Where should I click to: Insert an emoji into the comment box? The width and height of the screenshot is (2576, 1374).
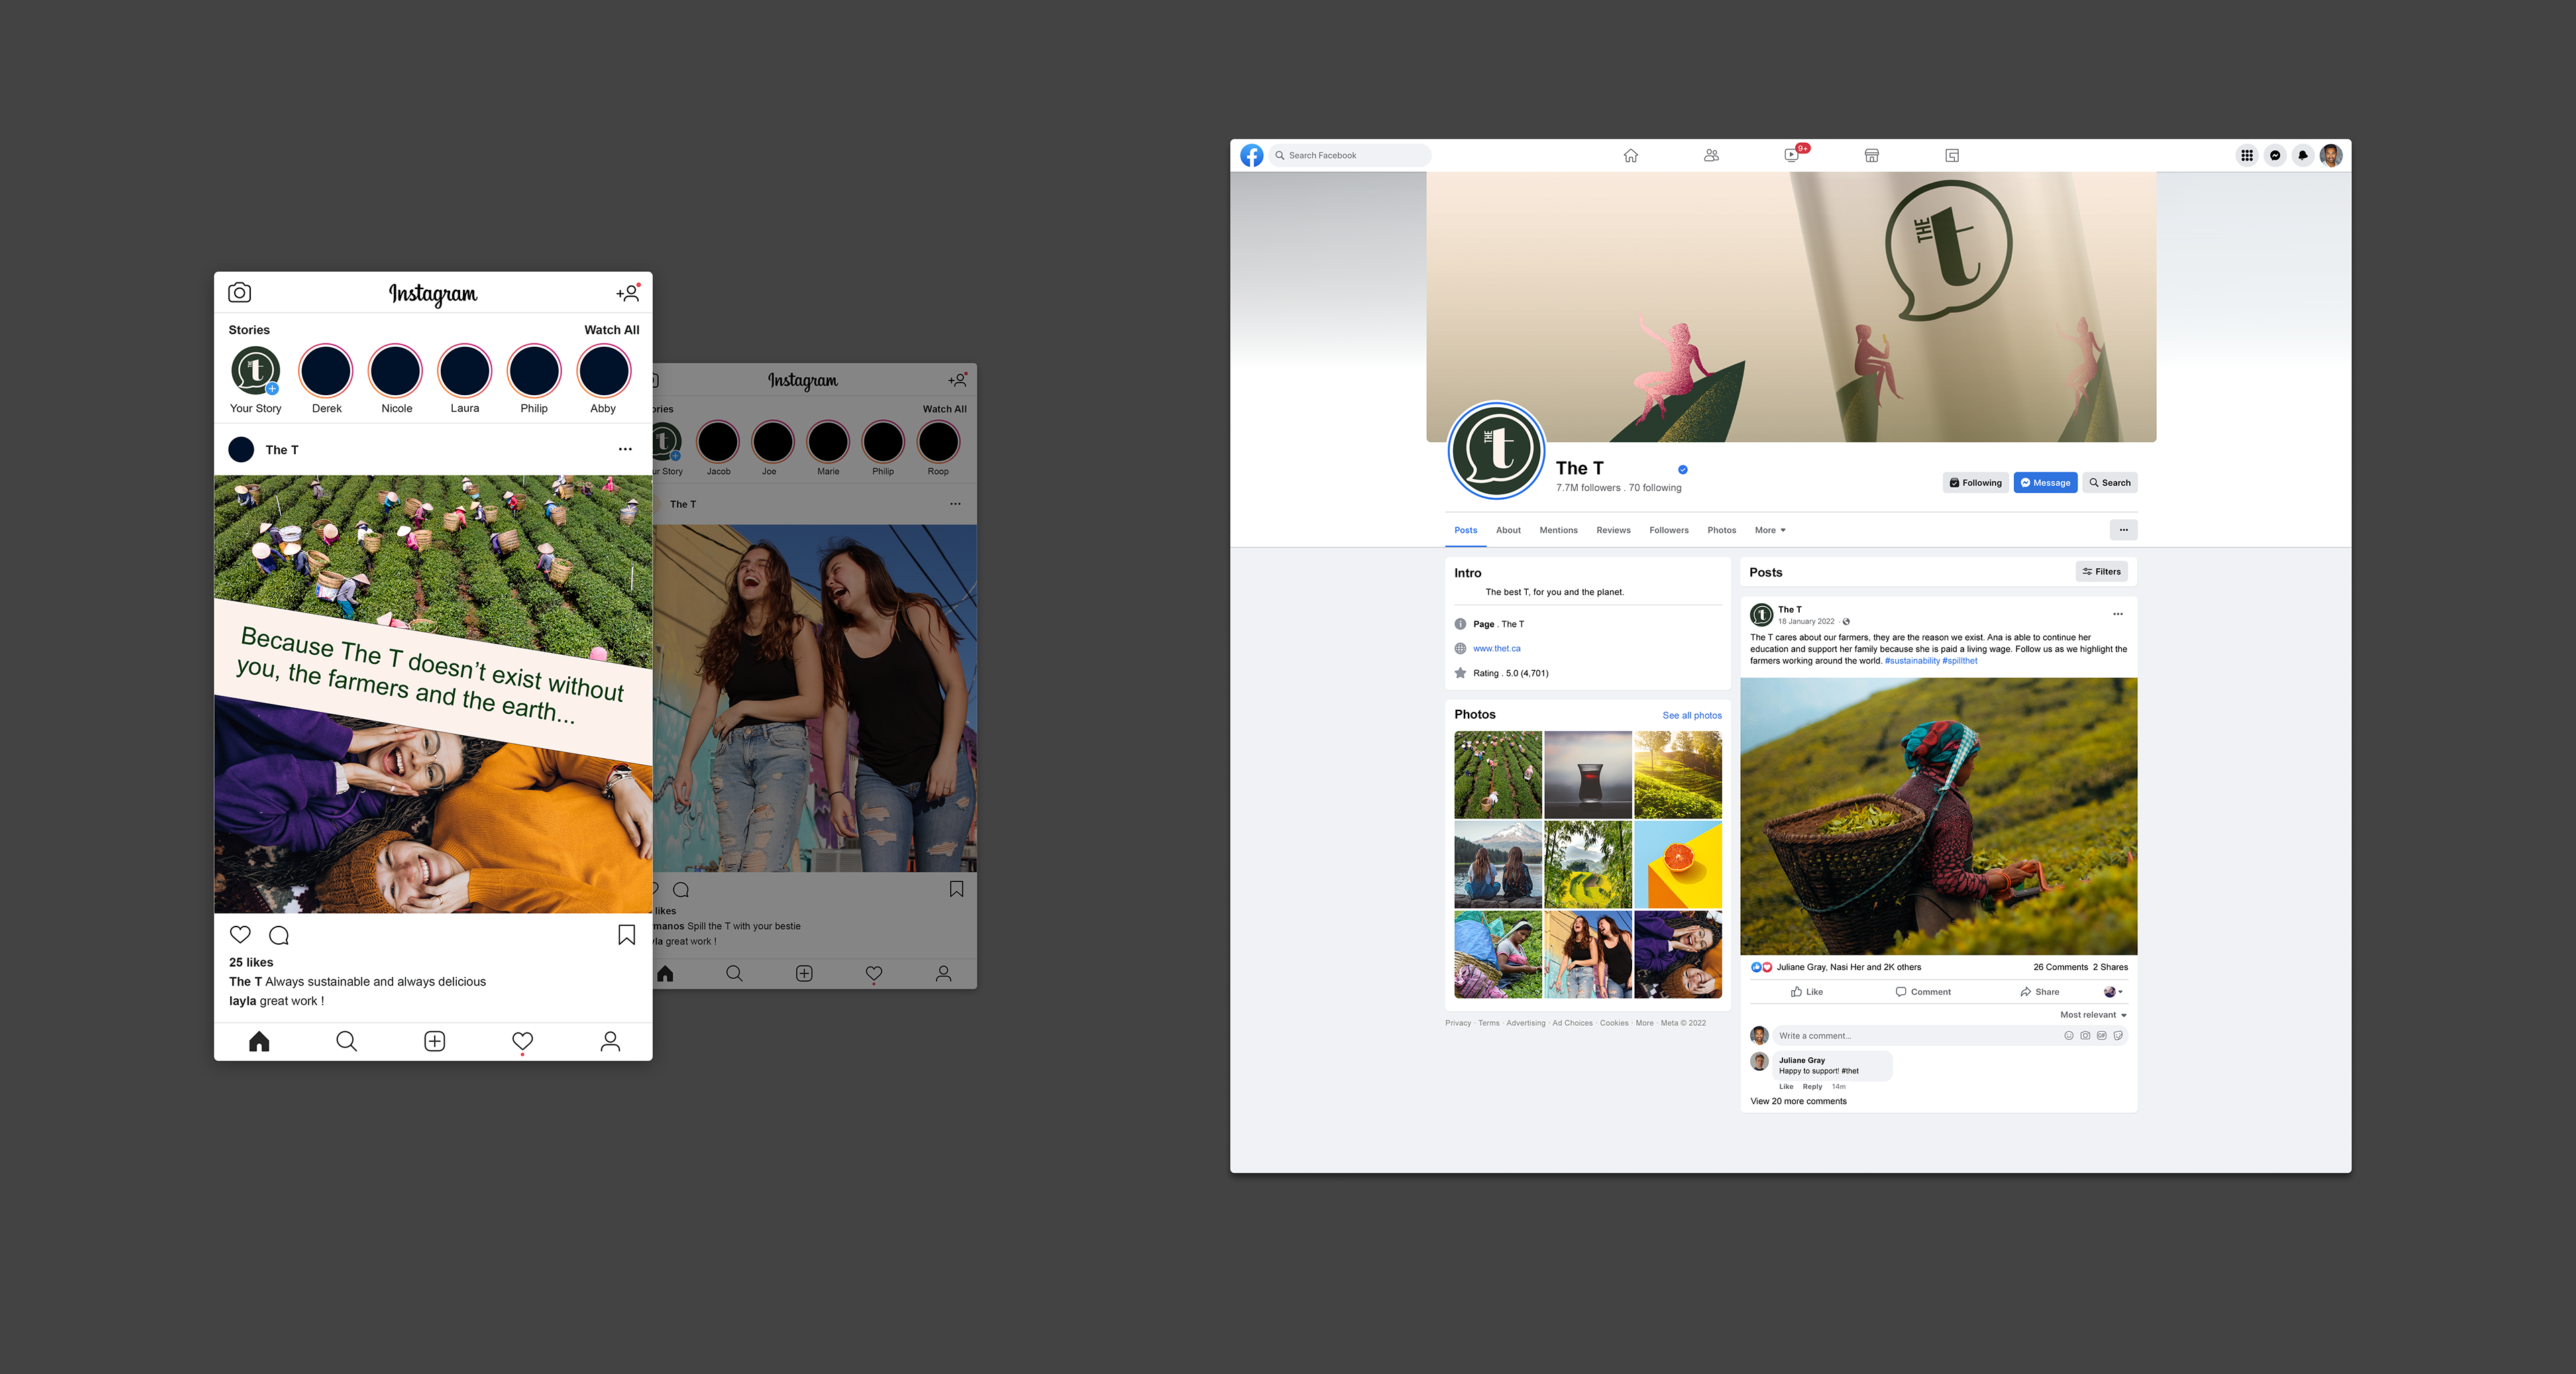pyautogui.click(x=2069, y=1036)
